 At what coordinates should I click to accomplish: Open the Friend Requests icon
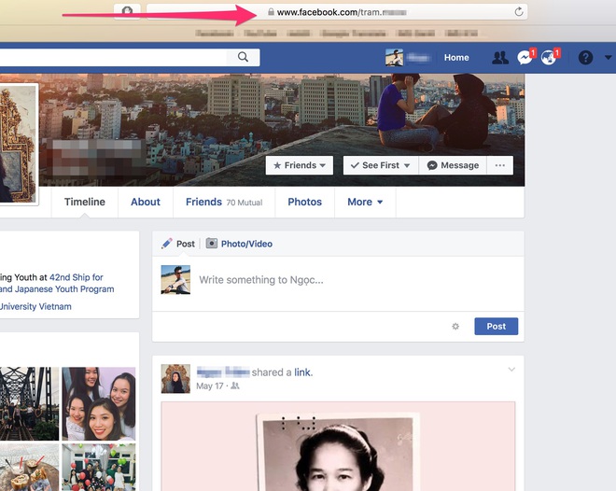(500, 58)
